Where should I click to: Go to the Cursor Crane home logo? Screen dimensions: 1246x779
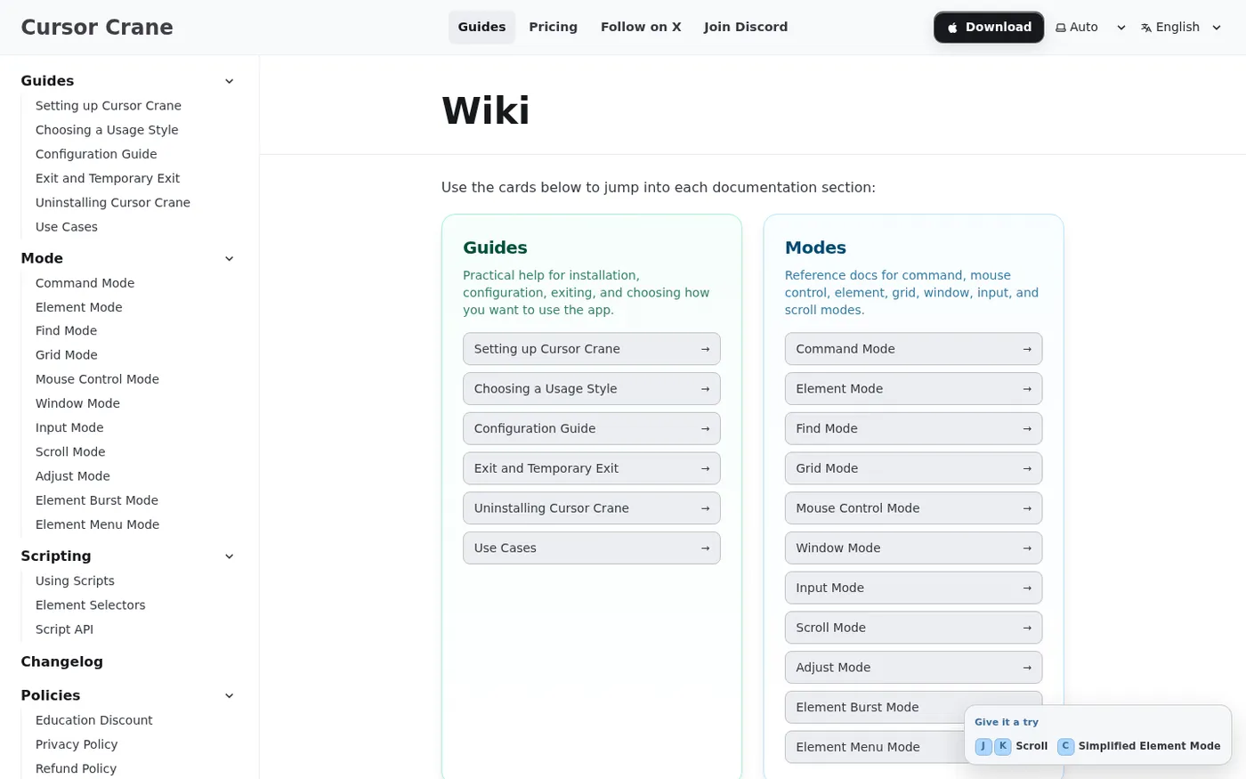tap(97, 27)
